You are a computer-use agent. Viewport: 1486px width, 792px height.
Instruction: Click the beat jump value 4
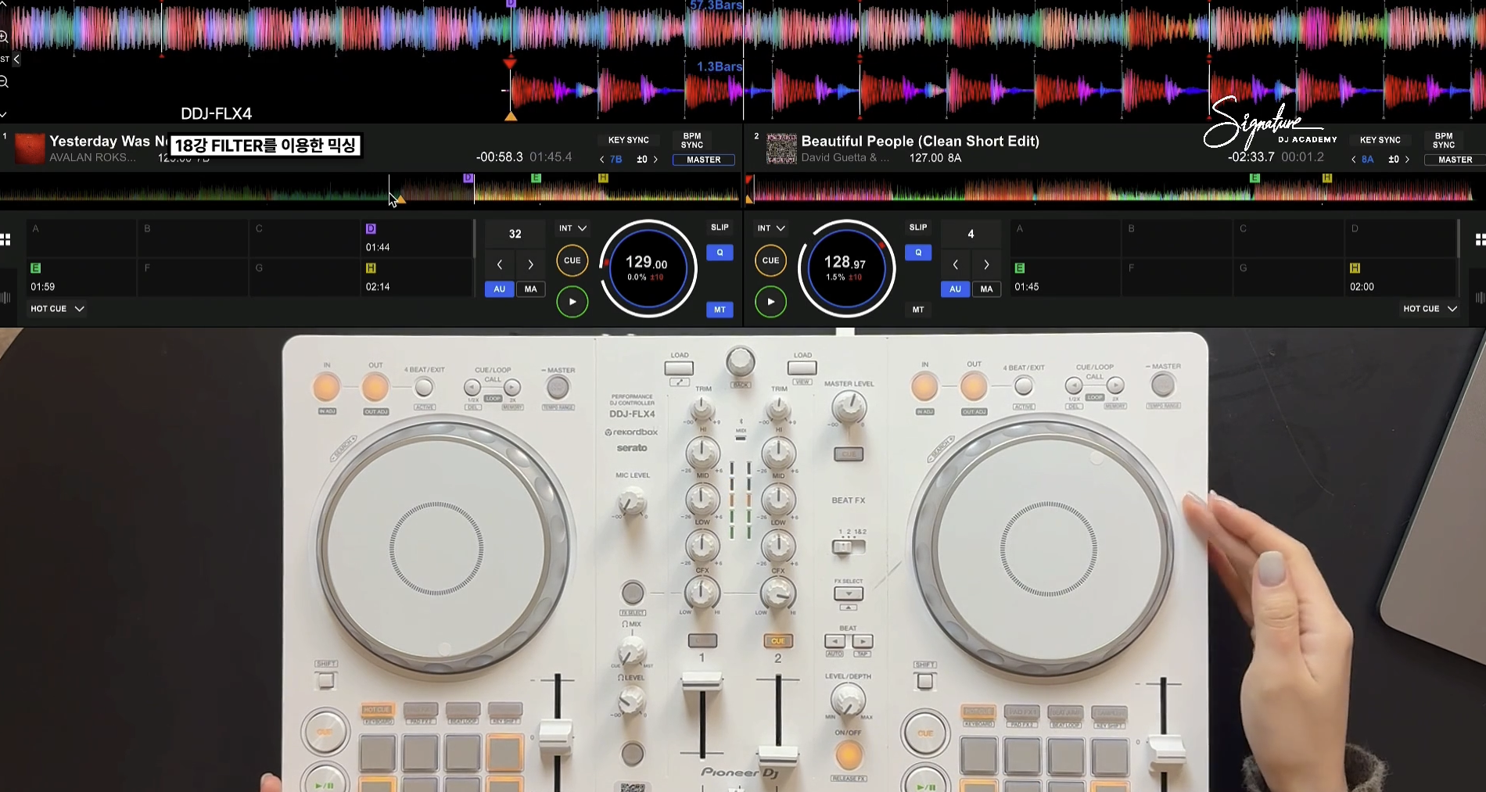tap(971, 234)
